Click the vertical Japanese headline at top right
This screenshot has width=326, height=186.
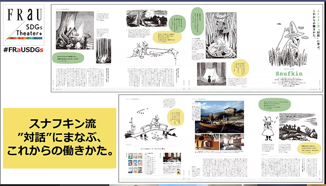pos(315,23)
